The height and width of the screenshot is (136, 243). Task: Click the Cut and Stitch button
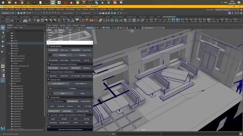(85, 101)
